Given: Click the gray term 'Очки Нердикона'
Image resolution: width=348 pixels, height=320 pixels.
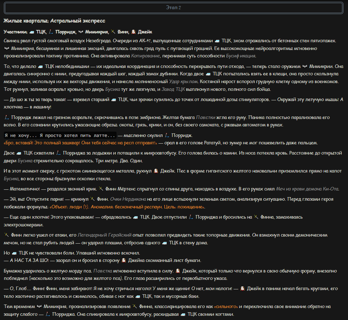Looking at the screenshot, I should tap(128, 199).
